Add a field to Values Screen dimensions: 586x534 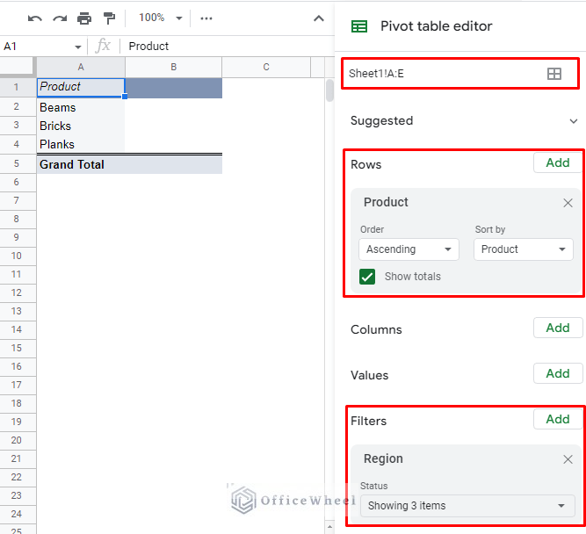pos(558,373)
